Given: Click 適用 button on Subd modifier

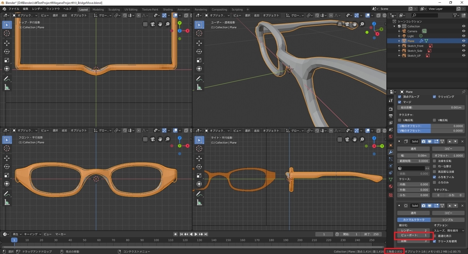Looking at the screenshot, I should click(413, 213).
